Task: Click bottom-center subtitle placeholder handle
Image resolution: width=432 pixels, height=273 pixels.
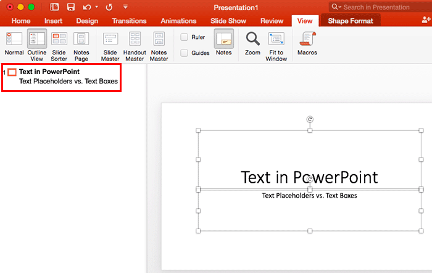Action: pos(310,231)
